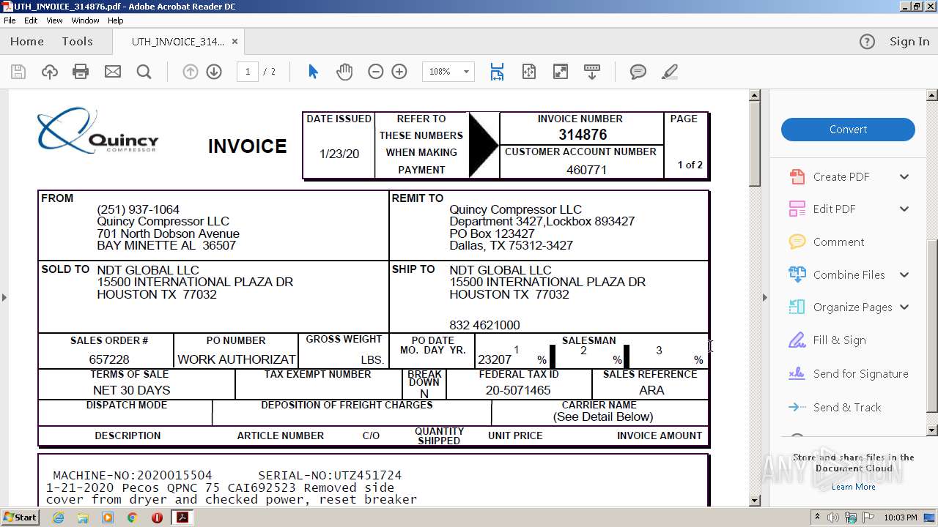Screen dimensions: 938x527
Task: Switch to the Home tab
Action: tap(27, 42)
